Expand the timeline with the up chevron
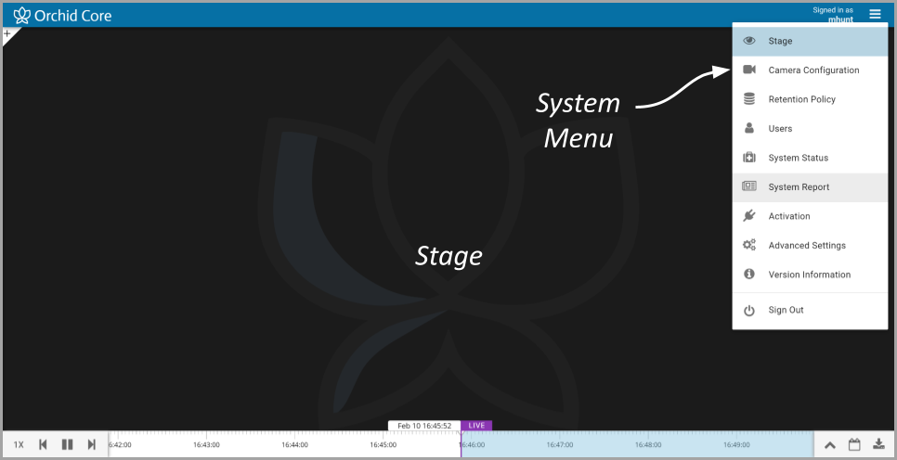This screenshot has height=460, width=897. [829, 444]
